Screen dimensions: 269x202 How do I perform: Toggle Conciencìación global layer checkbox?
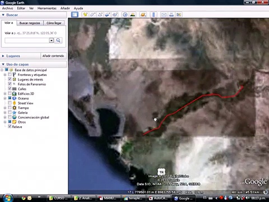tap(10, 117)
